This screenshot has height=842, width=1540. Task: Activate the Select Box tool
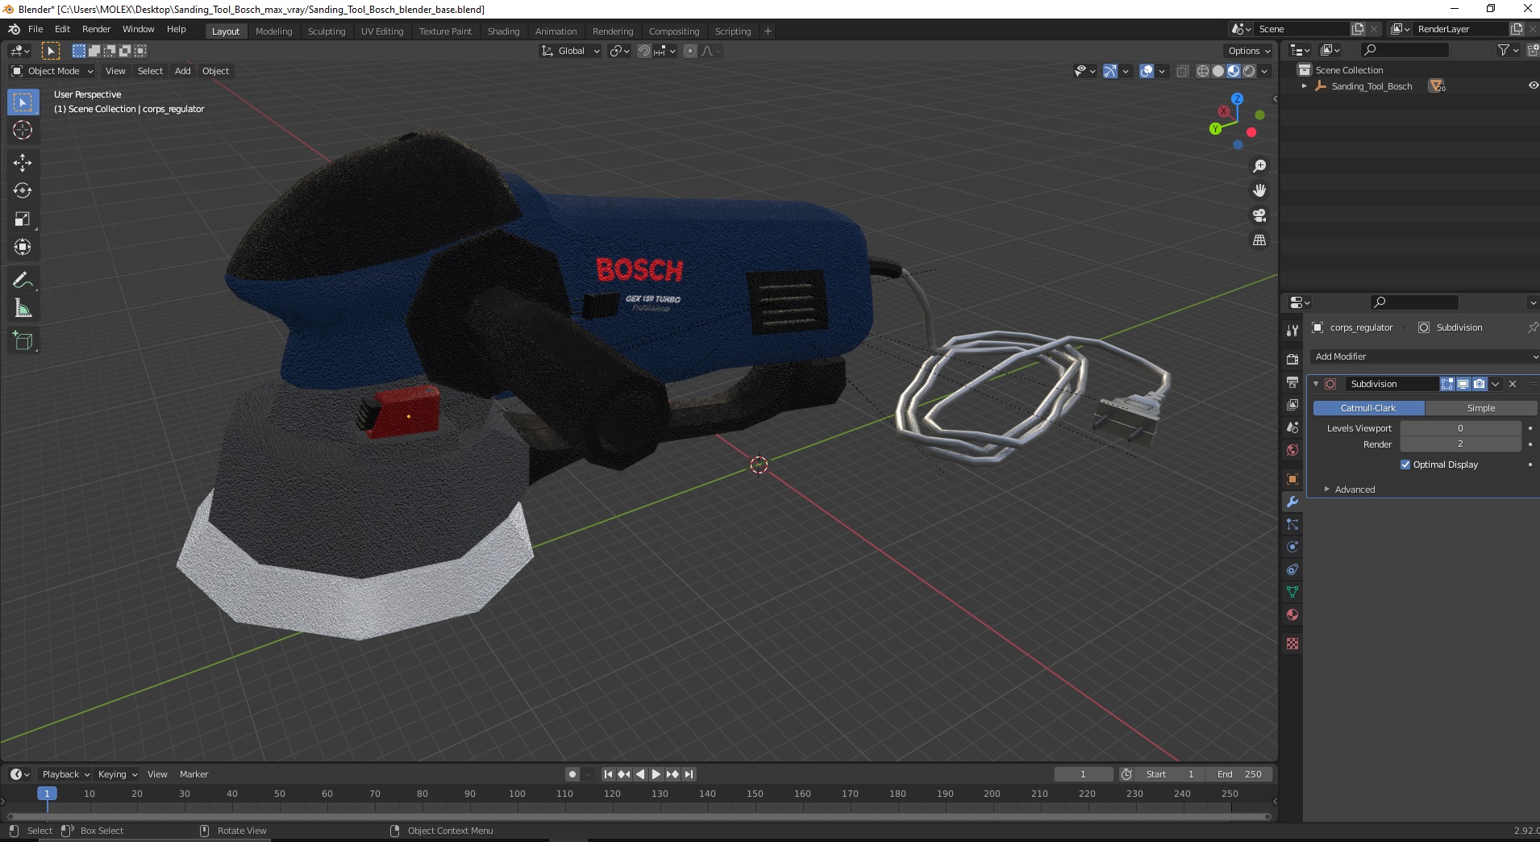click(23, 102)
